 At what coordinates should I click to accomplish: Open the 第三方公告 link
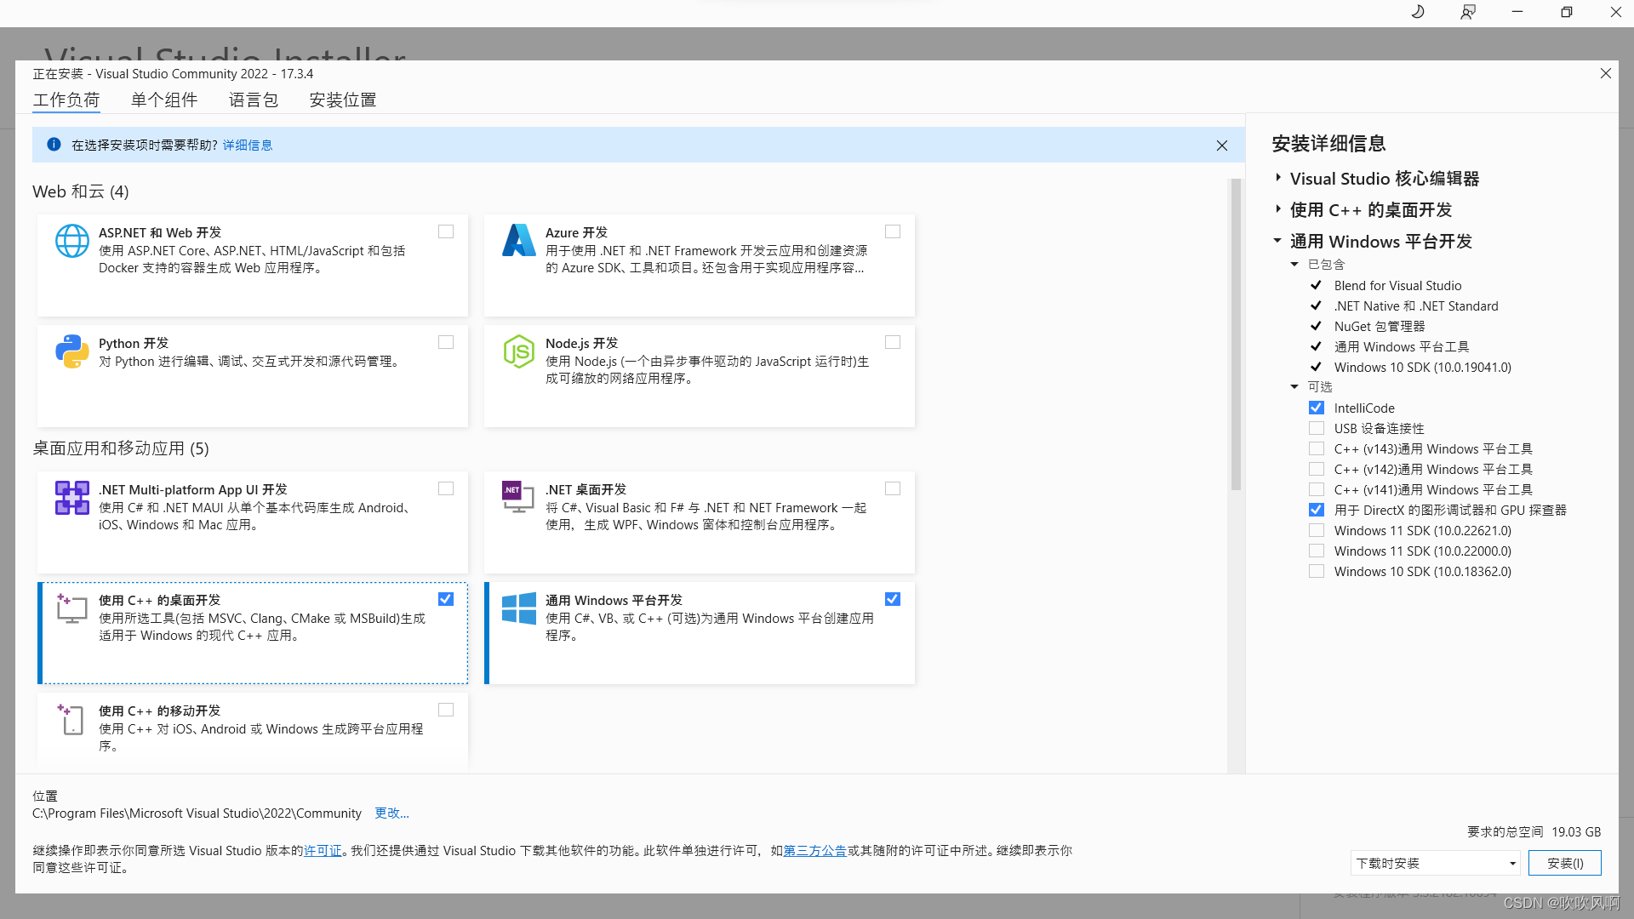(814, 851)
